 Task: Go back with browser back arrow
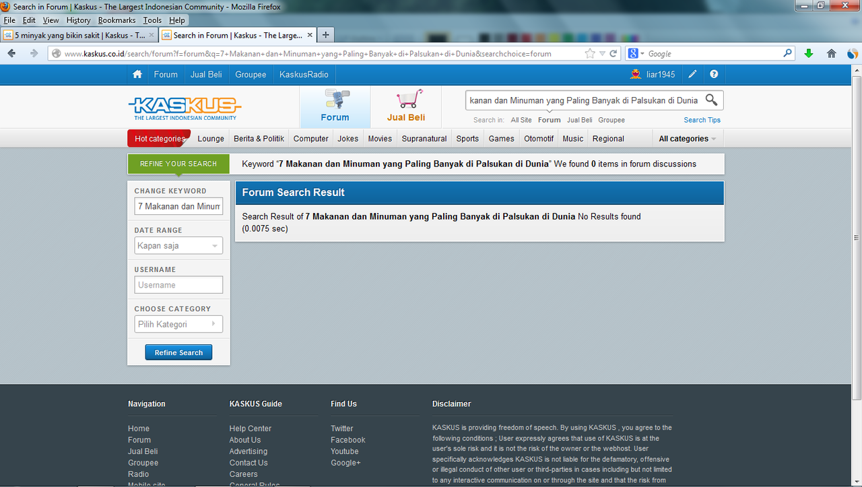[x=12, y=53]
